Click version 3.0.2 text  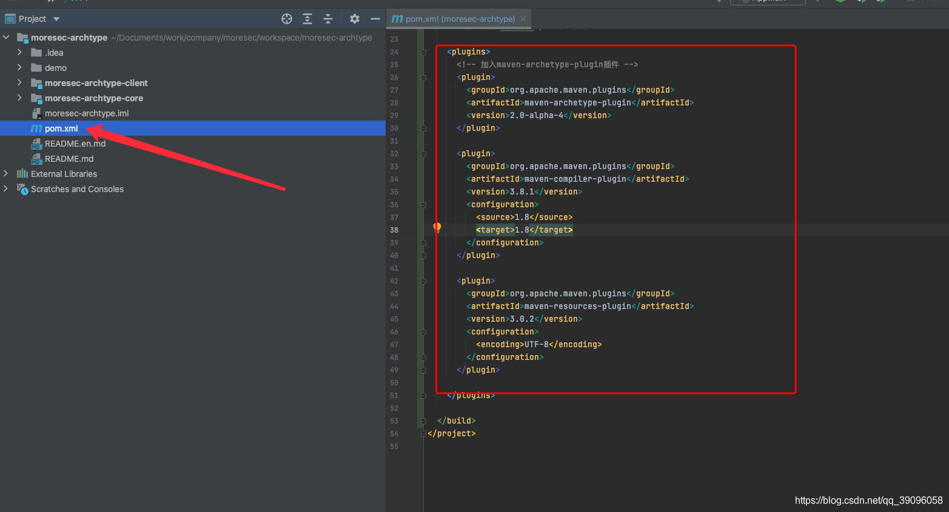tap(522, 319)
